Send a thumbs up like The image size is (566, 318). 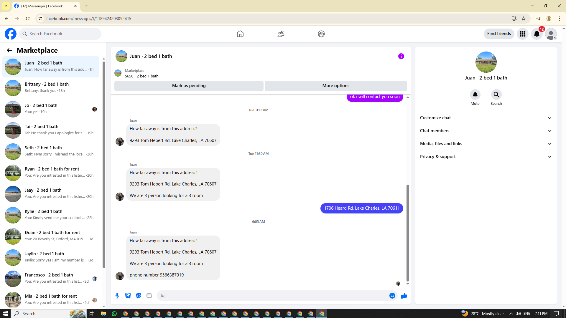[404, 296]
